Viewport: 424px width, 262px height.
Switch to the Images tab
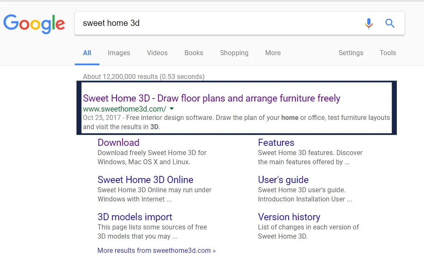tap(119, 53)
